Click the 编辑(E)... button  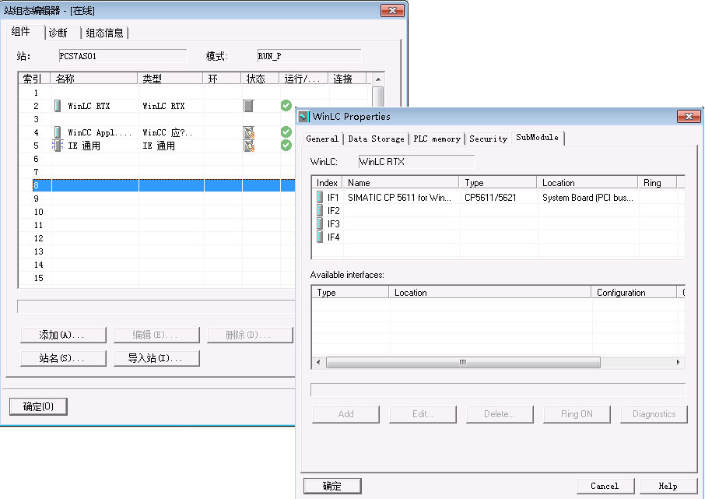coord(156,335)
